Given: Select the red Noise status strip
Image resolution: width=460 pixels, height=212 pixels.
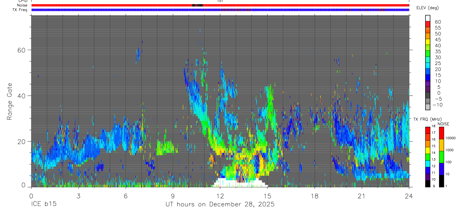Looking at the screenshot, I should pos(220,5).
